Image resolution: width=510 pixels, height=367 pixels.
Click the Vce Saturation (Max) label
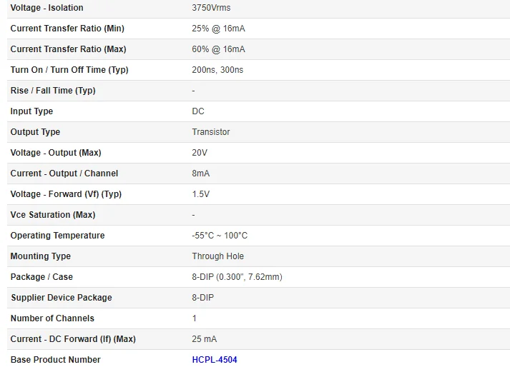tap(53, 215)
